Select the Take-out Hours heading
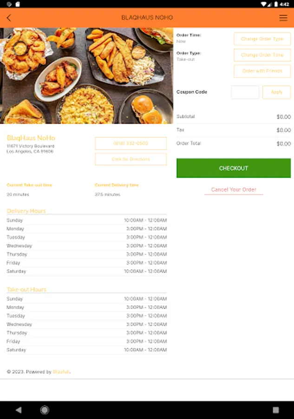Viewport: 294px width, 419px height. tap(26, 290)
